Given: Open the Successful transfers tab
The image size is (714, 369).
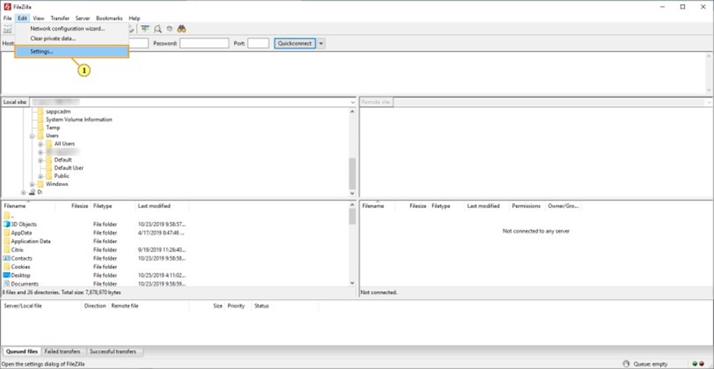Looking at the screenshot, I should (x=113, y=351).
